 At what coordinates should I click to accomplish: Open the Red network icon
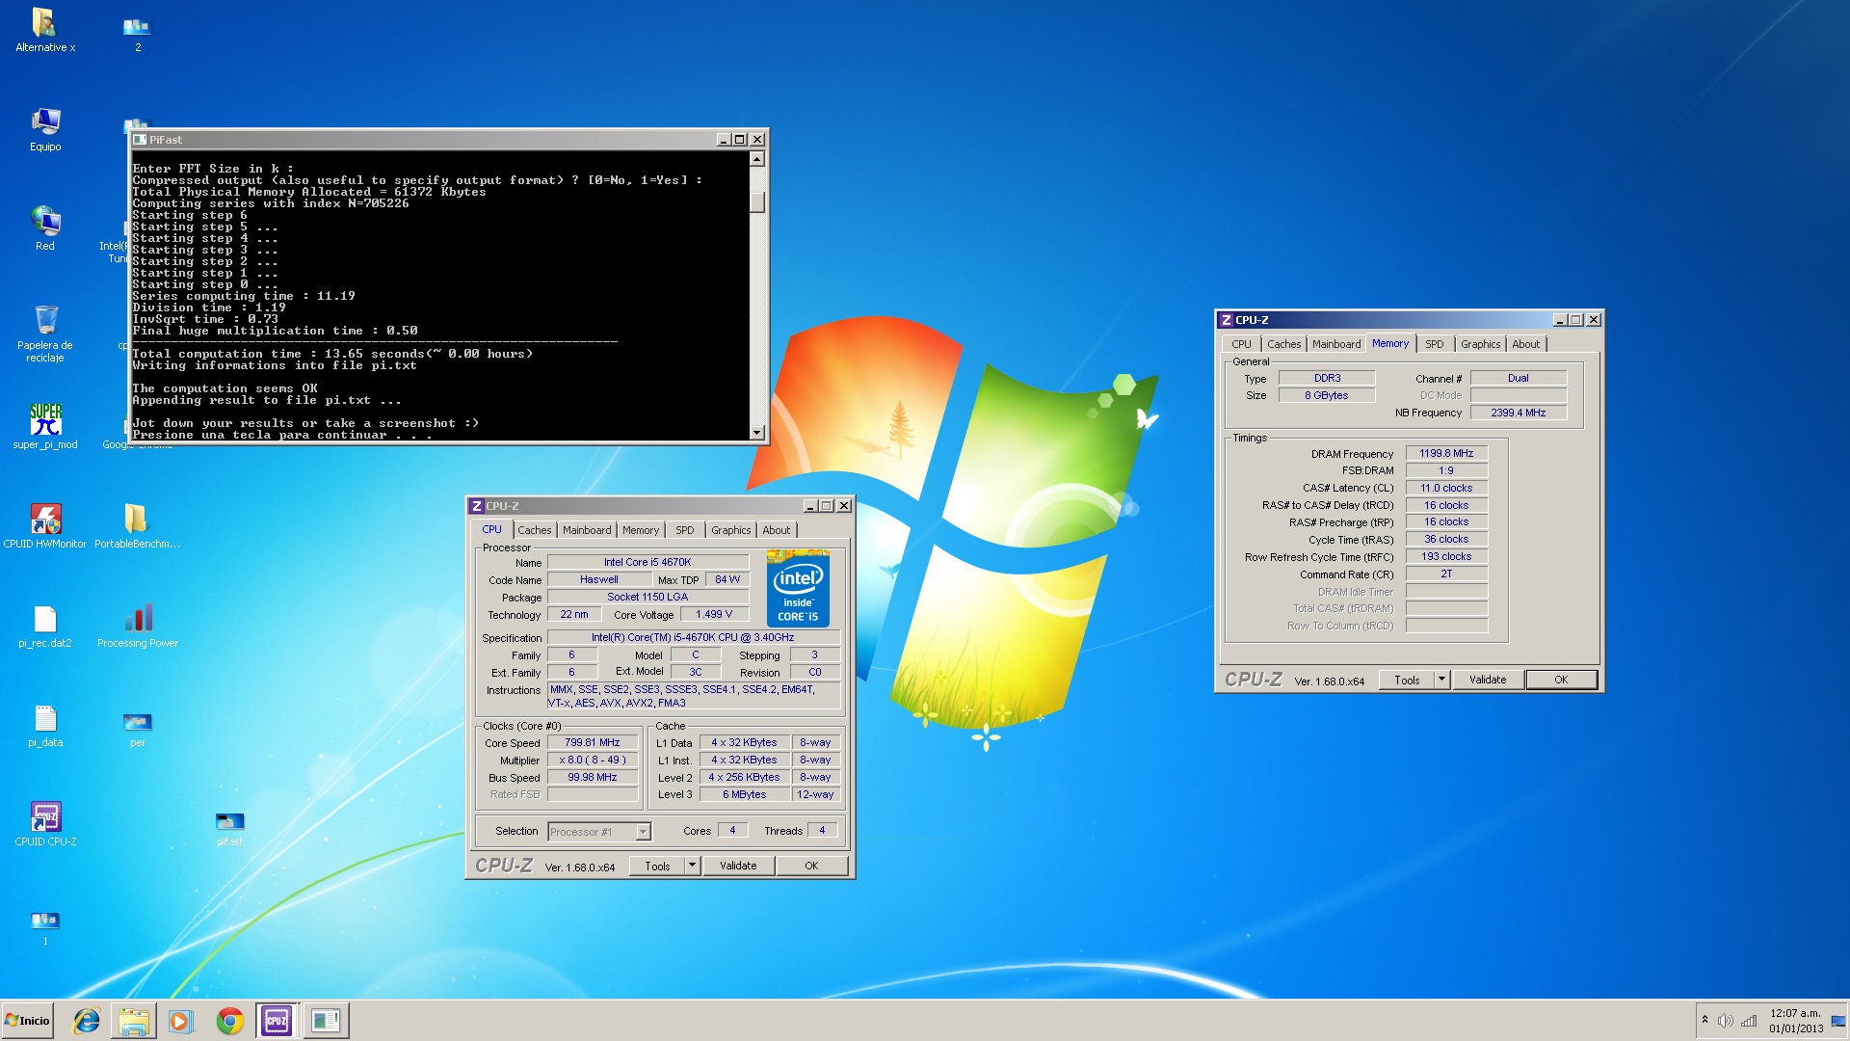45,228
